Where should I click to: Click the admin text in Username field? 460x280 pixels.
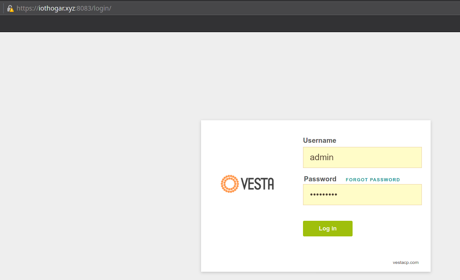[x=321, y=157]
